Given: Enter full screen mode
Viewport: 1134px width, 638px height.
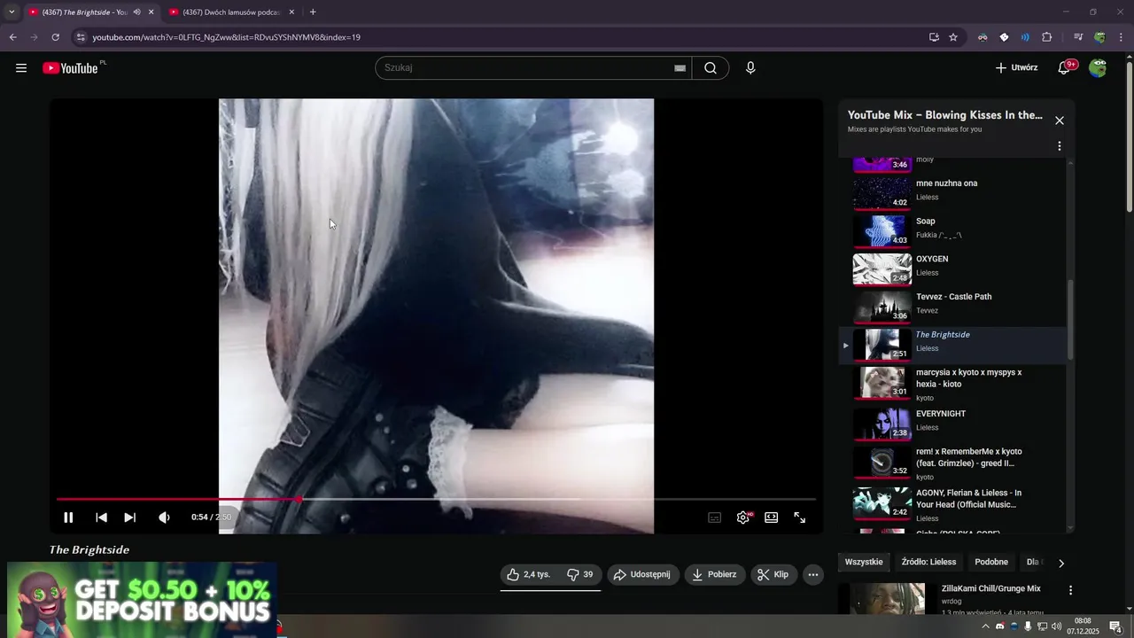Looking at the screenshot, I should tap(800, 517).
